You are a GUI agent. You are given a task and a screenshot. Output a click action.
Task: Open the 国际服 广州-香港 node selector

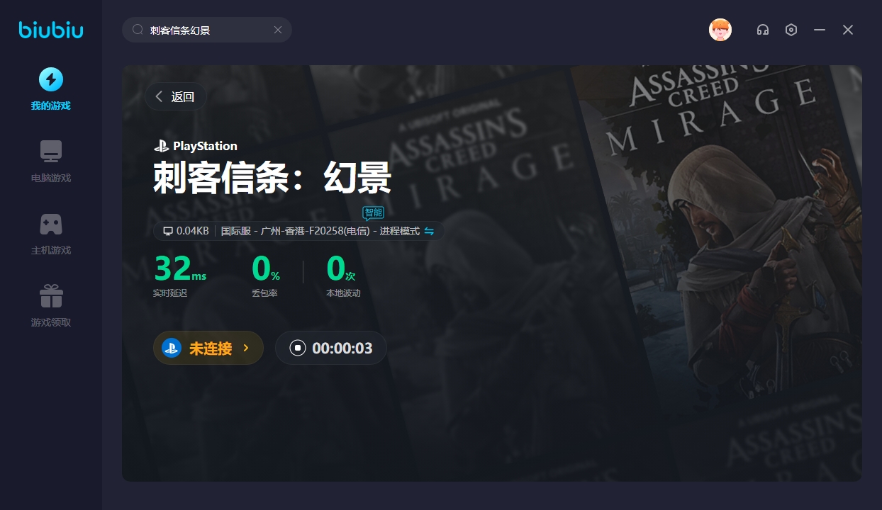(320, 231)
